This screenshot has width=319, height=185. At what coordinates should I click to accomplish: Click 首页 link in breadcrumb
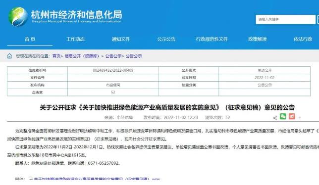pyautogui.click(x=56, y=56)
